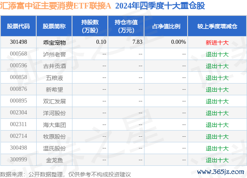Click the 0.00% net value ratio
Screen dimensions: 247x178
click(x=179, y=42)
